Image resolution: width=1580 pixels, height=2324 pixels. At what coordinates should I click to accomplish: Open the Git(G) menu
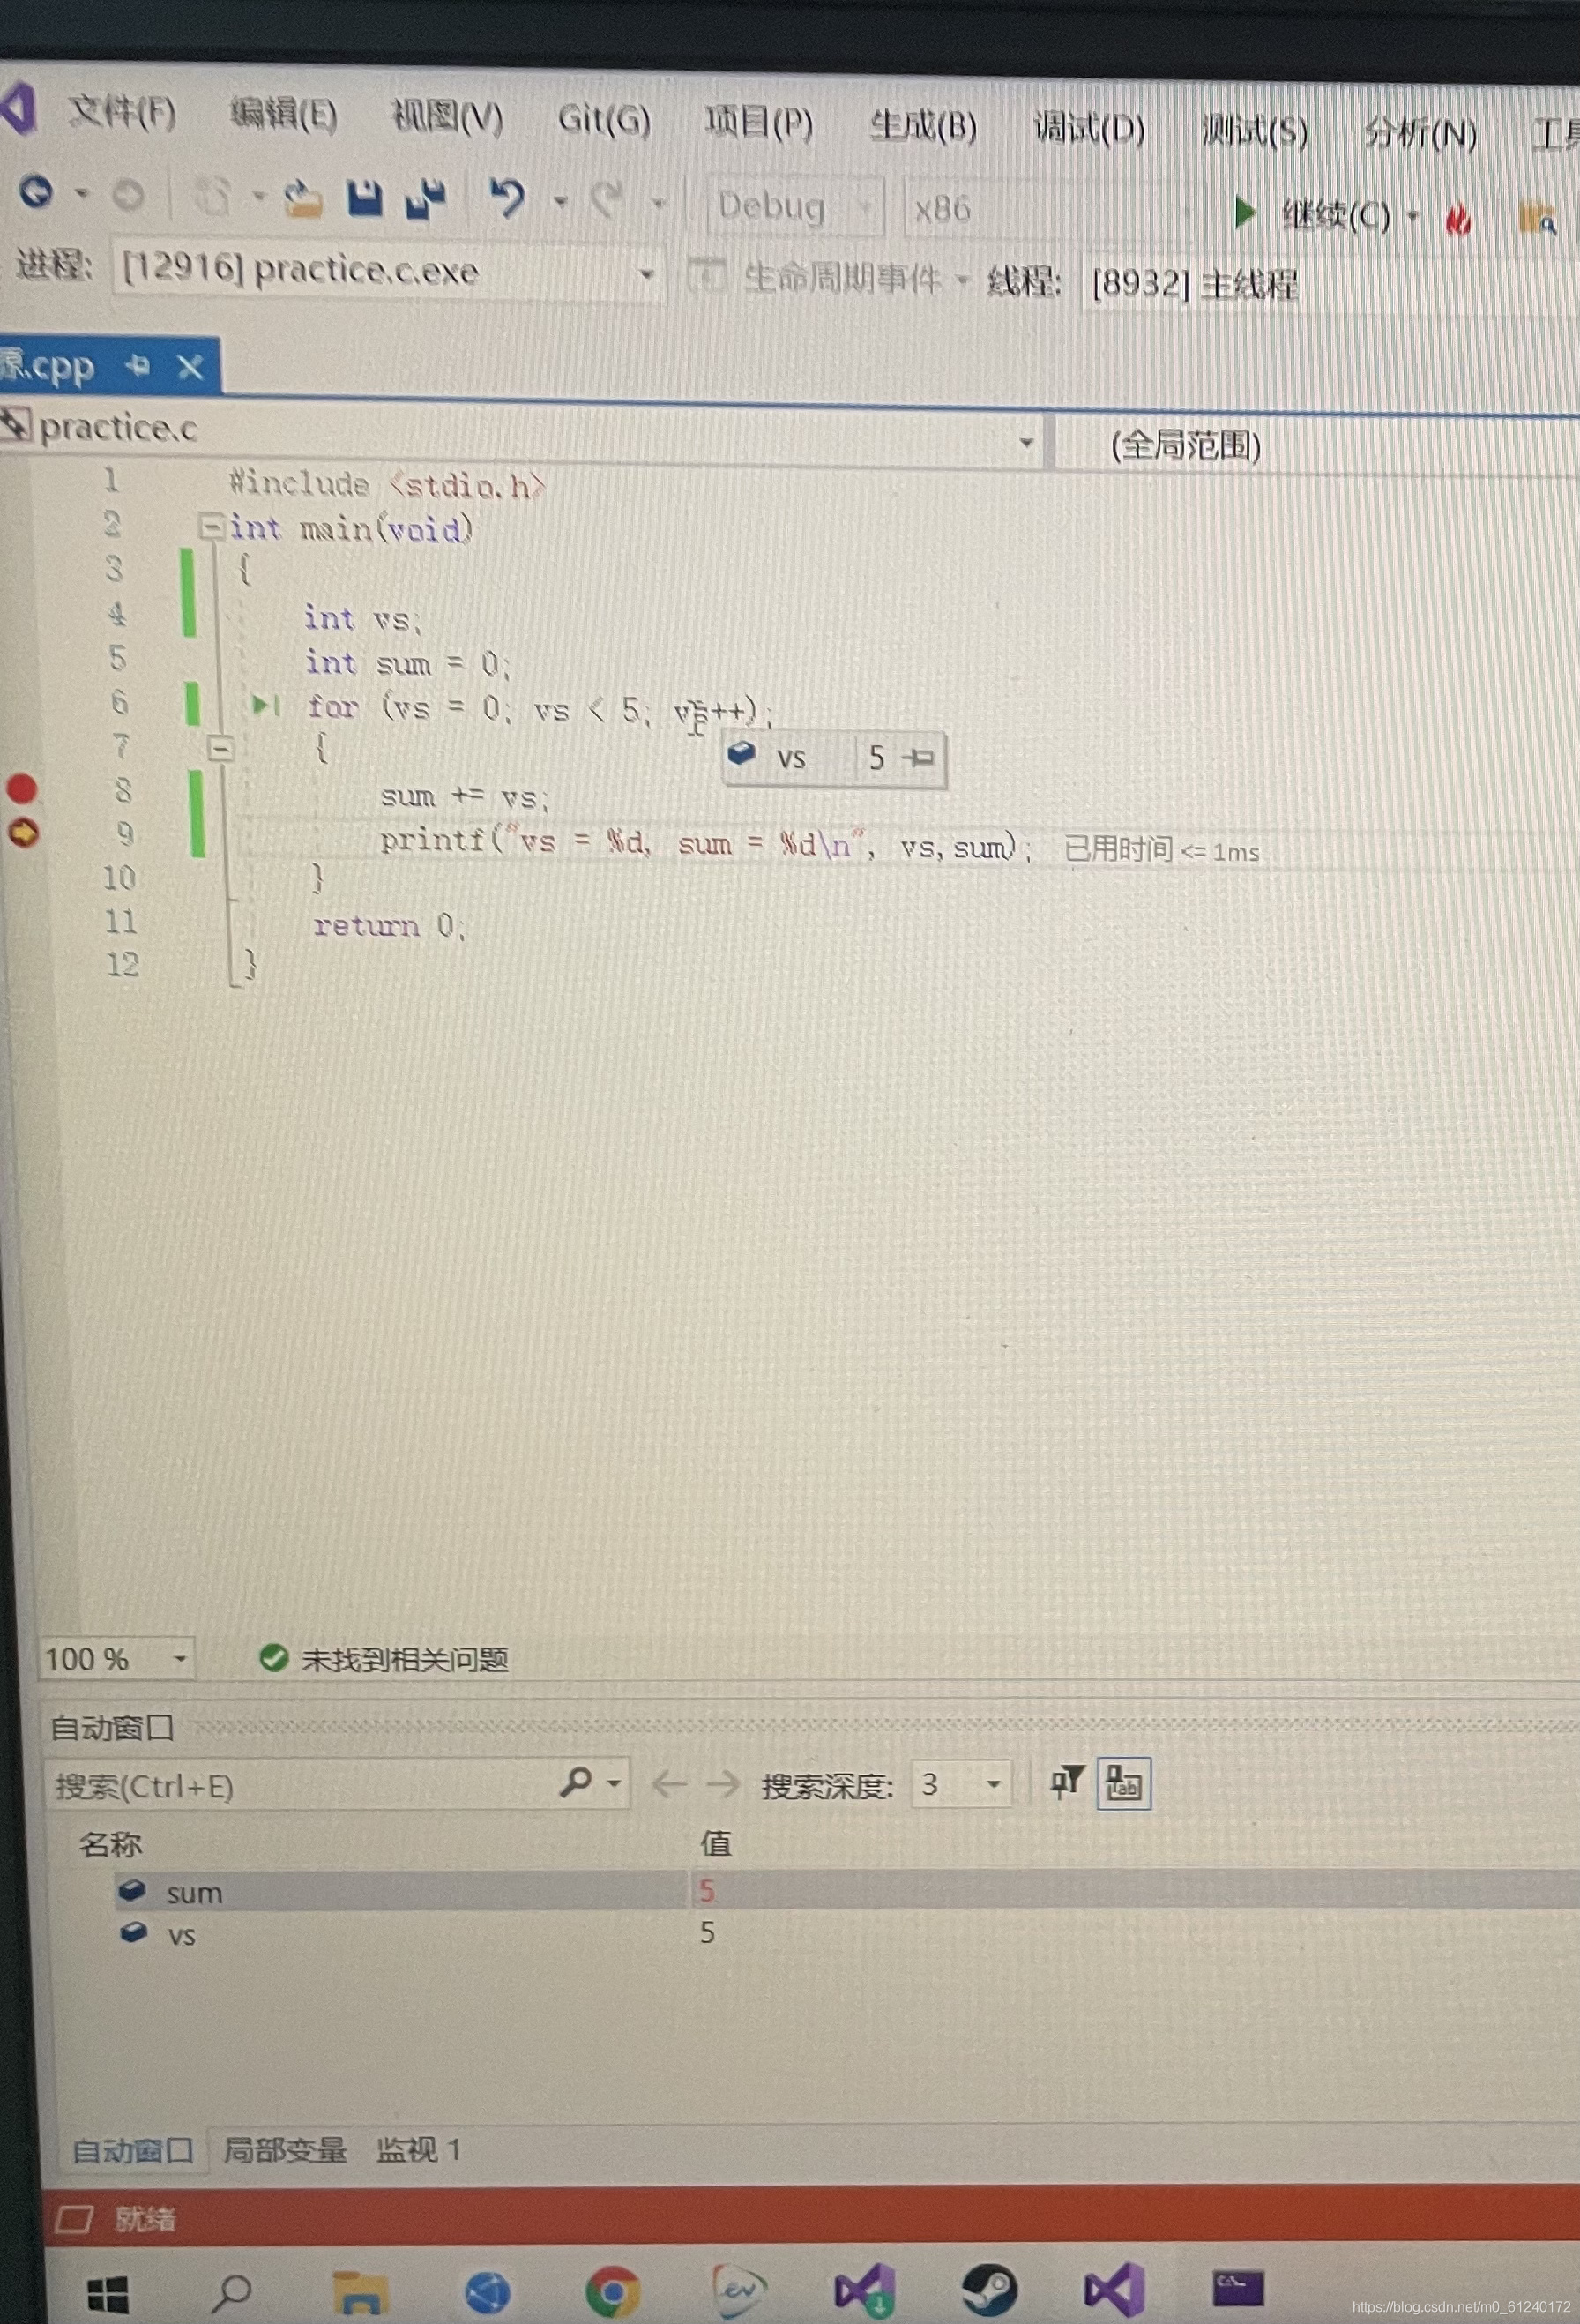click(x=603, y=120)
